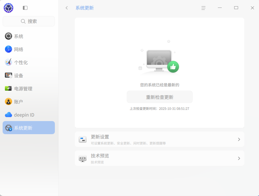This screenshot has height=196, width=259.
Task: Open the 个性化 paintbrush icon
Action: (x=8, y=62)
